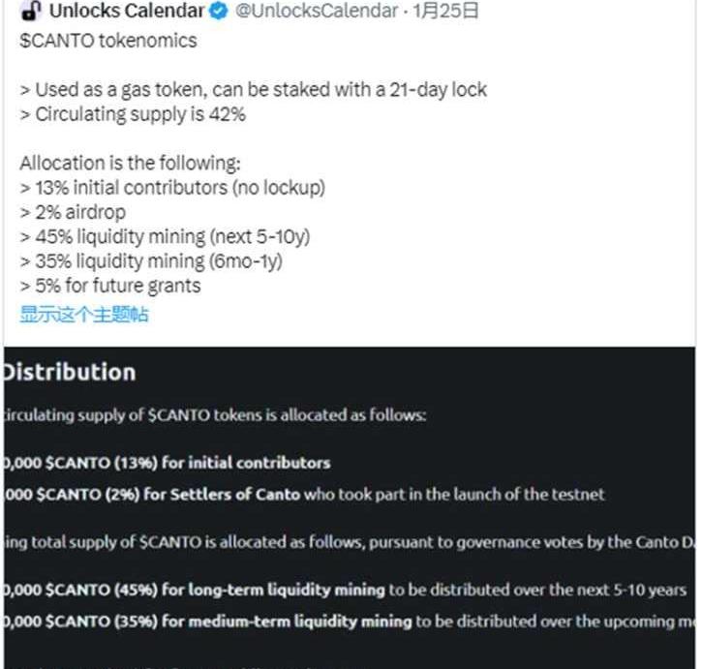Open the Unlocks Calendar profile name
702x669 pixels.
pyautogui.click(x=126, y=12)
